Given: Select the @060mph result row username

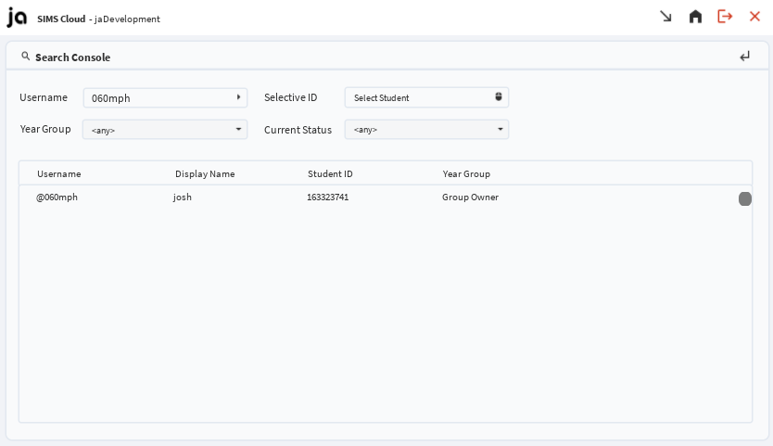Looking at the screenshot, I should click(57, 197).
